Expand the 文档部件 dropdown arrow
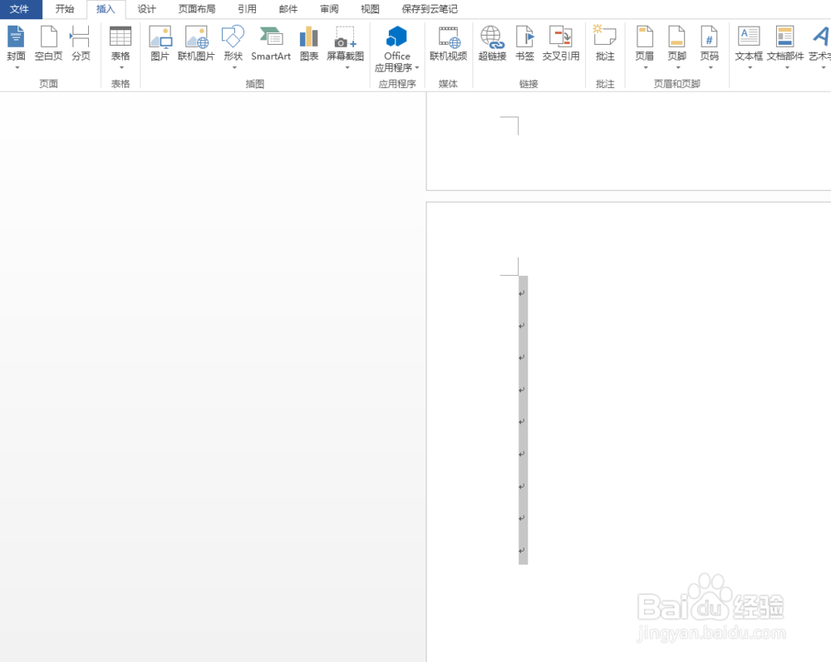The image size is (831, 662). pyautogui.click(x=786, y=68)
